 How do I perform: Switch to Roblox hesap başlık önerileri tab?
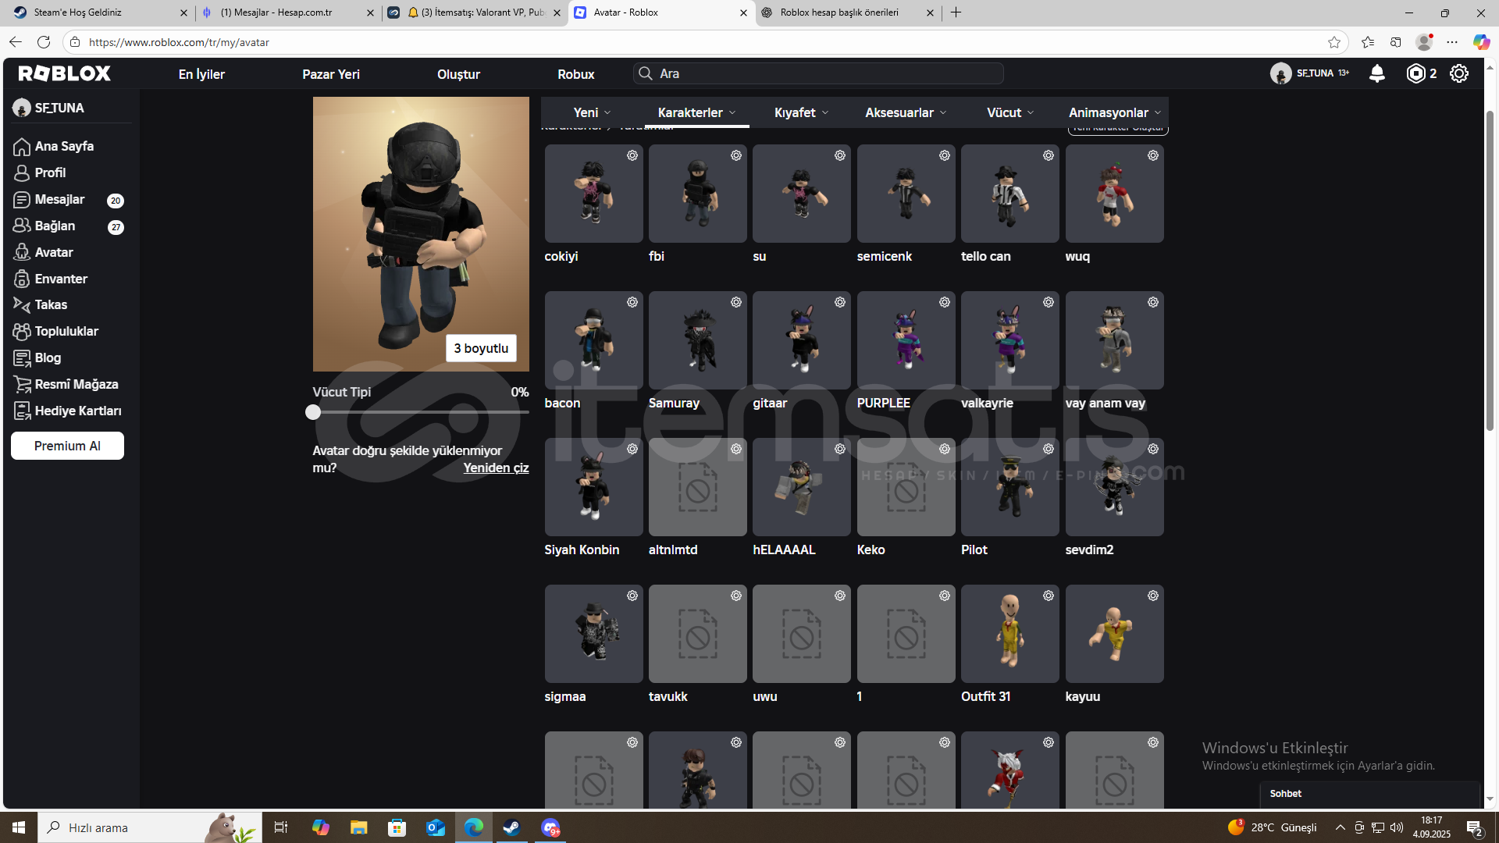848,12
